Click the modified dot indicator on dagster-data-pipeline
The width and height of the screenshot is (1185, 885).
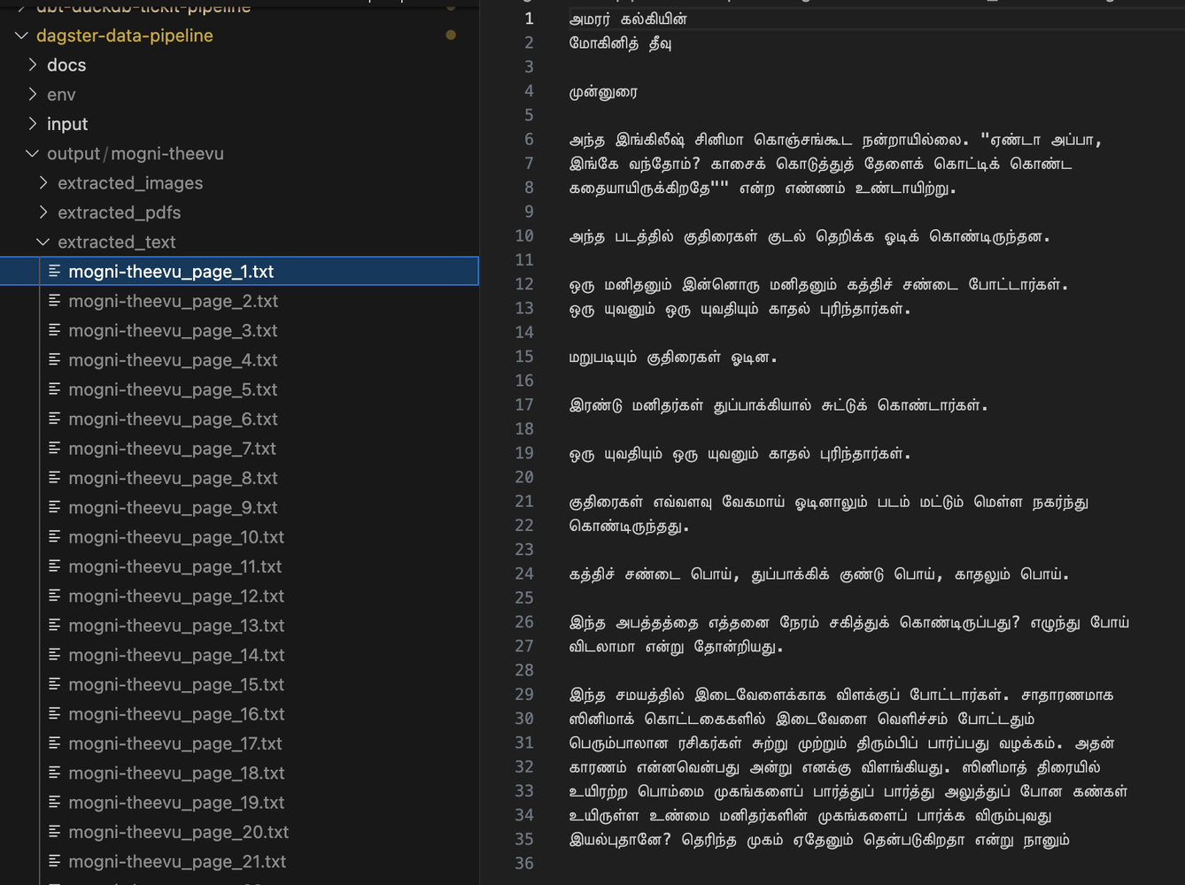451,35
